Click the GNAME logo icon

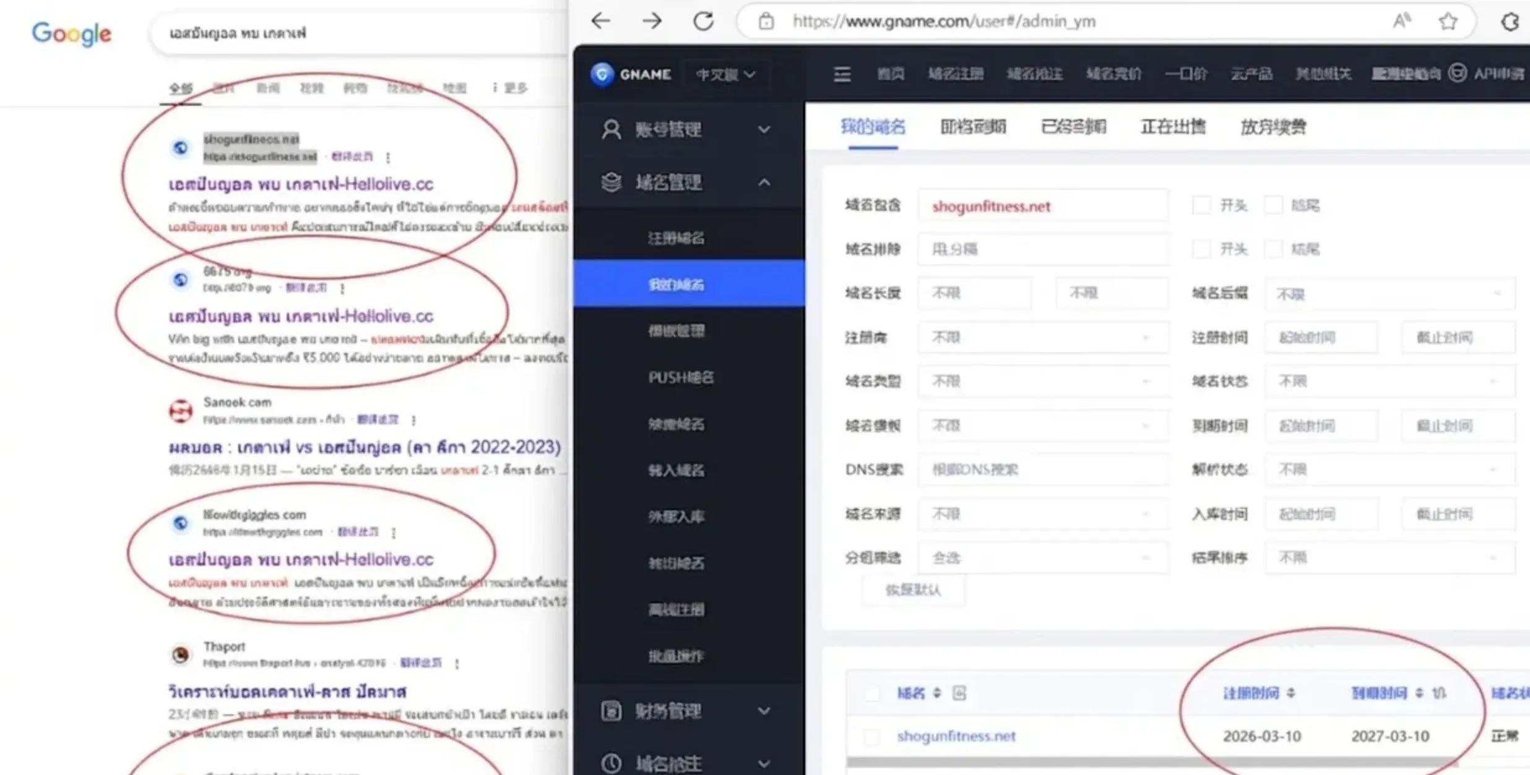602,74
